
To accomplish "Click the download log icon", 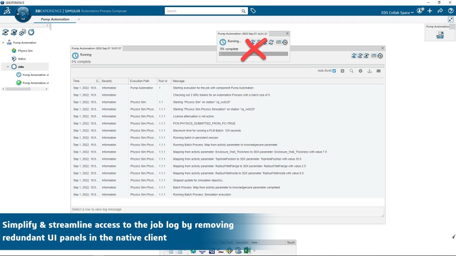I will click(370, 71).
